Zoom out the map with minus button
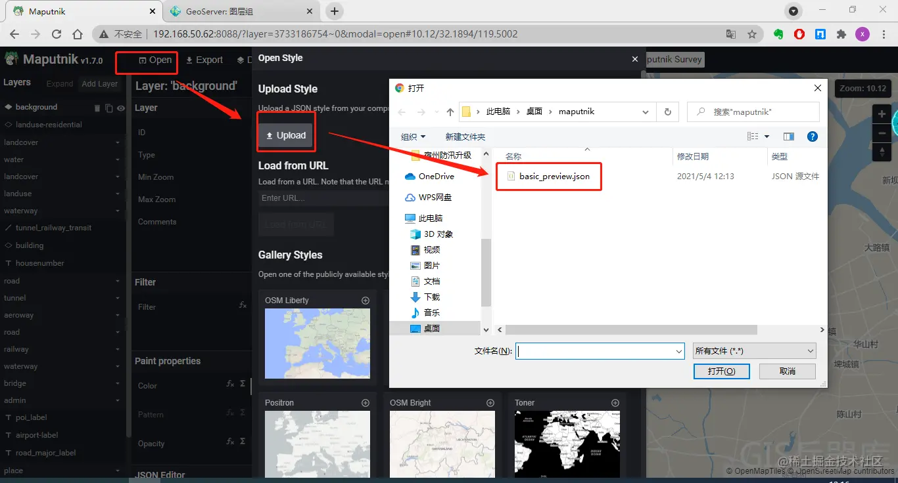The width and height of the screenshot is (898, 483). pos(882,133)
